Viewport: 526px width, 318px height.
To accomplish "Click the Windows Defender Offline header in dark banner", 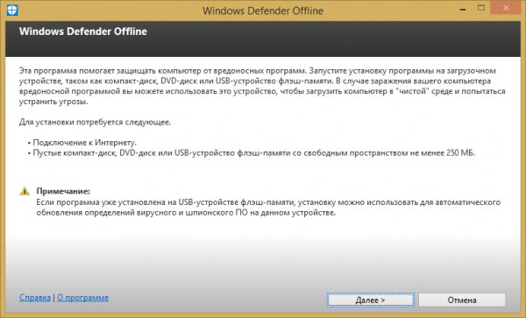I will [83, 32].
